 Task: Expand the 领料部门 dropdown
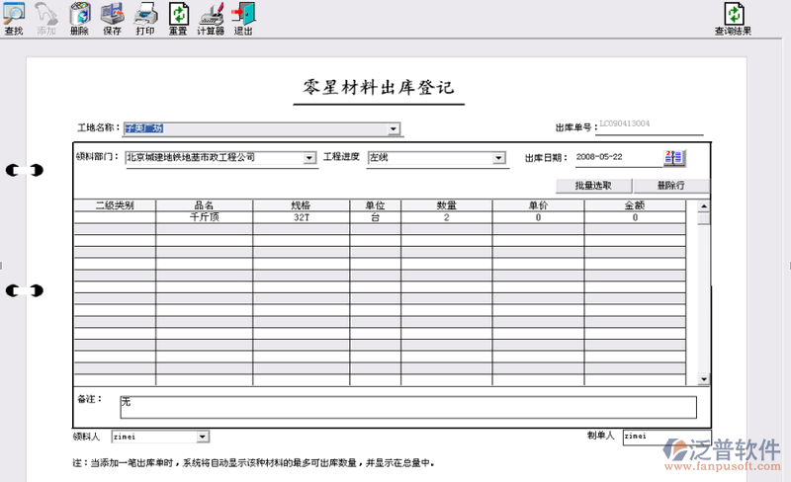309,157
